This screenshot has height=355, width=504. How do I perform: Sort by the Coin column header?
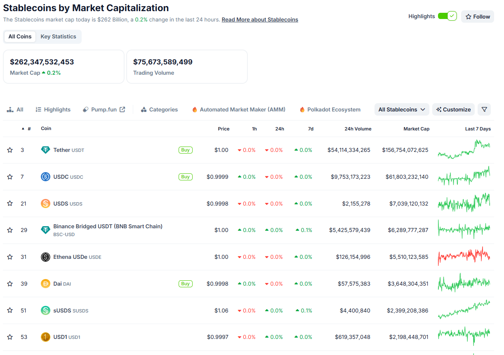point(46,128)
